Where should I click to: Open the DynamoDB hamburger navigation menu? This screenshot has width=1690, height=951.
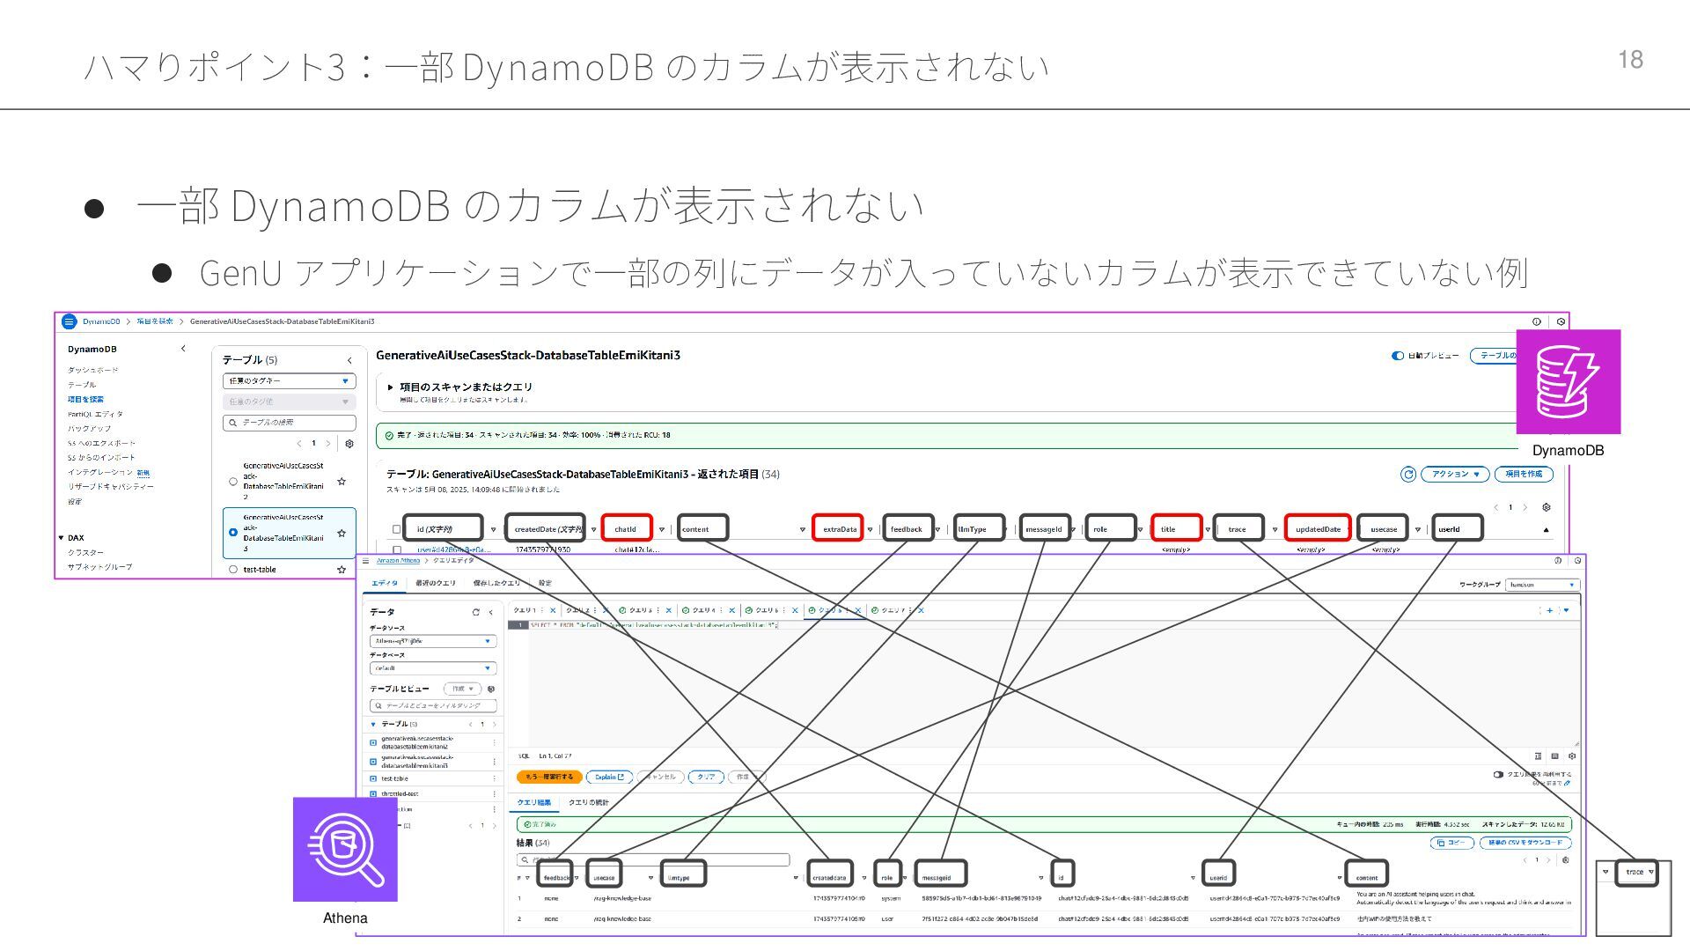point(69,321)
